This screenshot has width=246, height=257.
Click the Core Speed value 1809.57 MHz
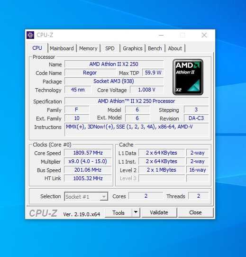88,153
